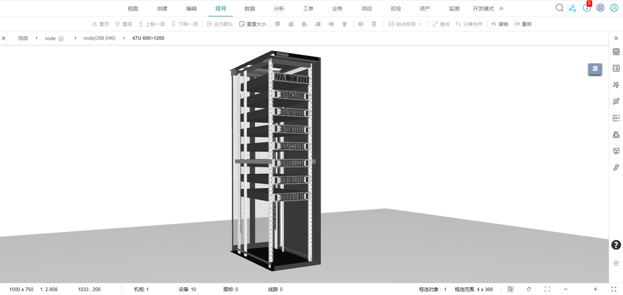Click the align right icon

click(x=318, y=24)
